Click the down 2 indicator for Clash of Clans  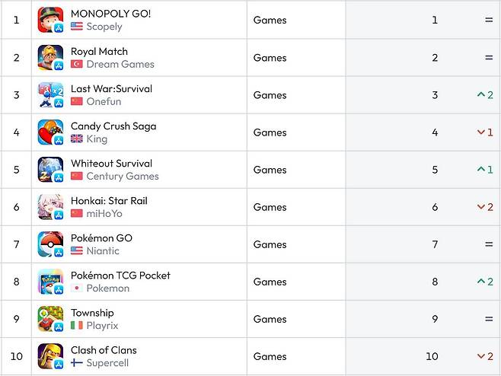[485, 356]
